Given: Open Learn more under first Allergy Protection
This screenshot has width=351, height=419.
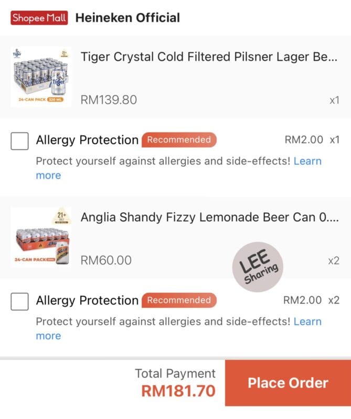Looking at the screenshot, I should [307, 161].
